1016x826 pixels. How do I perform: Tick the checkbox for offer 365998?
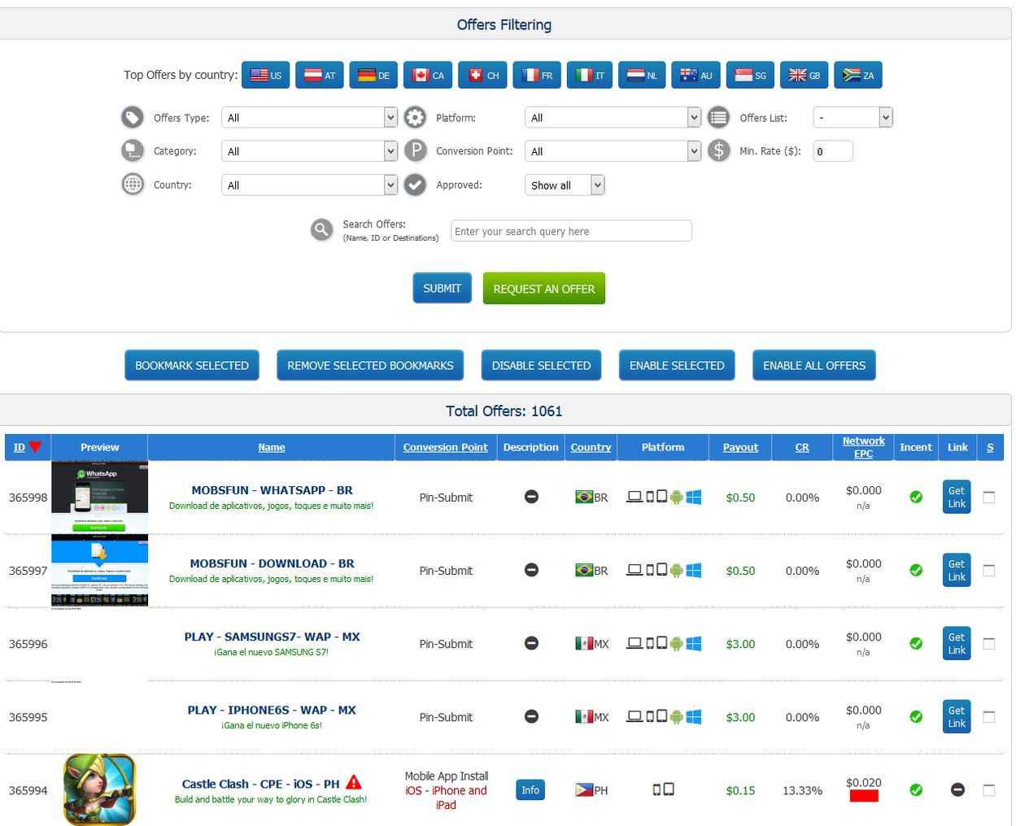989,497
